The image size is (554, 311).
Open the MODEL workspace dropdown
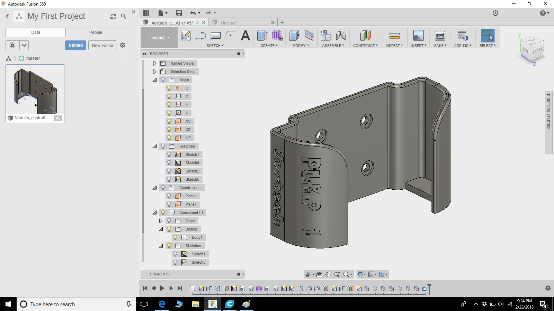pos(161,38)
